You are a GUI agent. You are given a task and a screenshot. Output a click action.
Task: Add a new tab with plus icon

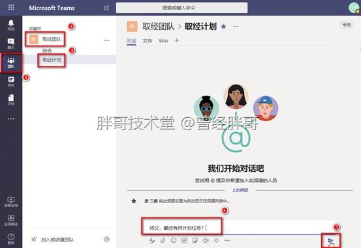click(177, 40)
